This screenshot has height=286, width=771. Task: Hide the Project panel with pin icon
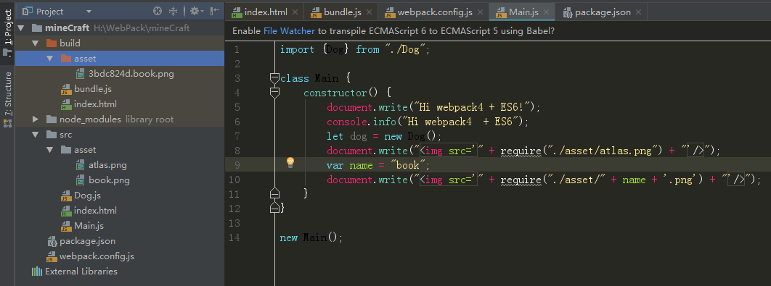[x=214, y=11]
